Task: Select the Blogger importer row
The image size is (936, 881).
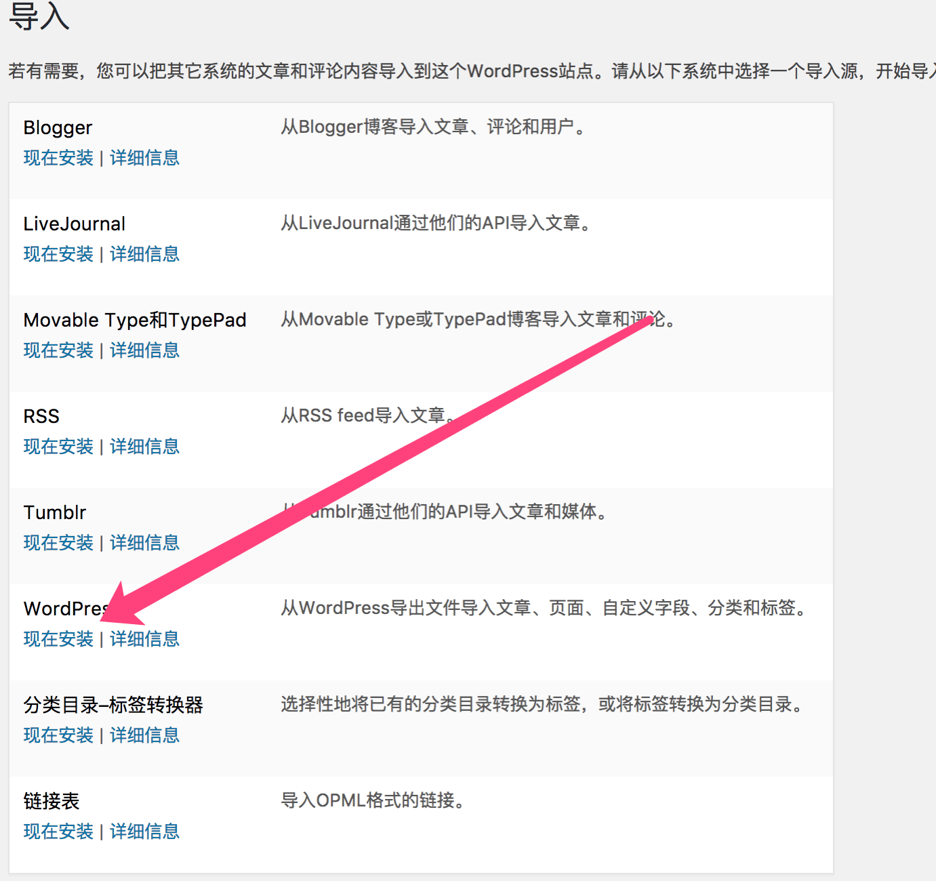Action: 58,127
